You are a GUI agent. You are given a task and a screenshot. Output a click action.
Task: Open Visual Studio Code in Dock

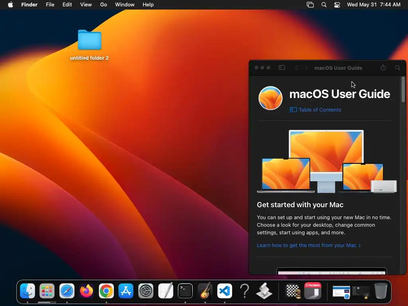(x=225, y=290)
